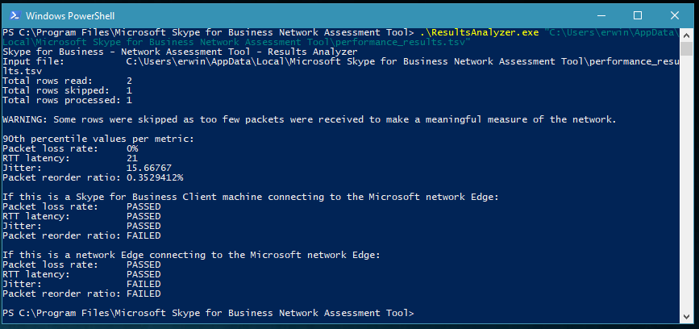Viewport: 699px width, 329px height.
Task: Click the 'Total rows read: 2' line
Action: tap(67, 81)
